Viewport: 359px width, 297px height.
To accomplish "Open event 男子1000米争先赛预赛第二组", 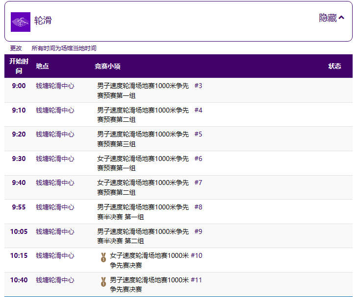I will [x=143, y=115].
